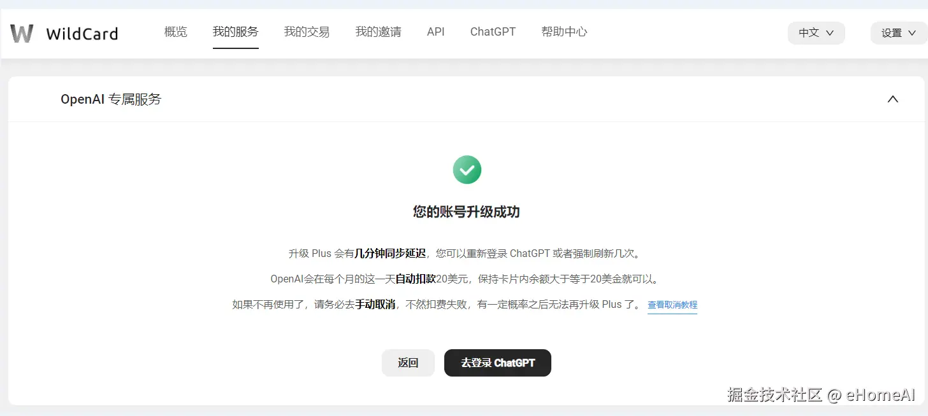Switch to the 我的邀请 tab
Image resolution: width=928 pixels, height=416 pixels.
(379, 32)
